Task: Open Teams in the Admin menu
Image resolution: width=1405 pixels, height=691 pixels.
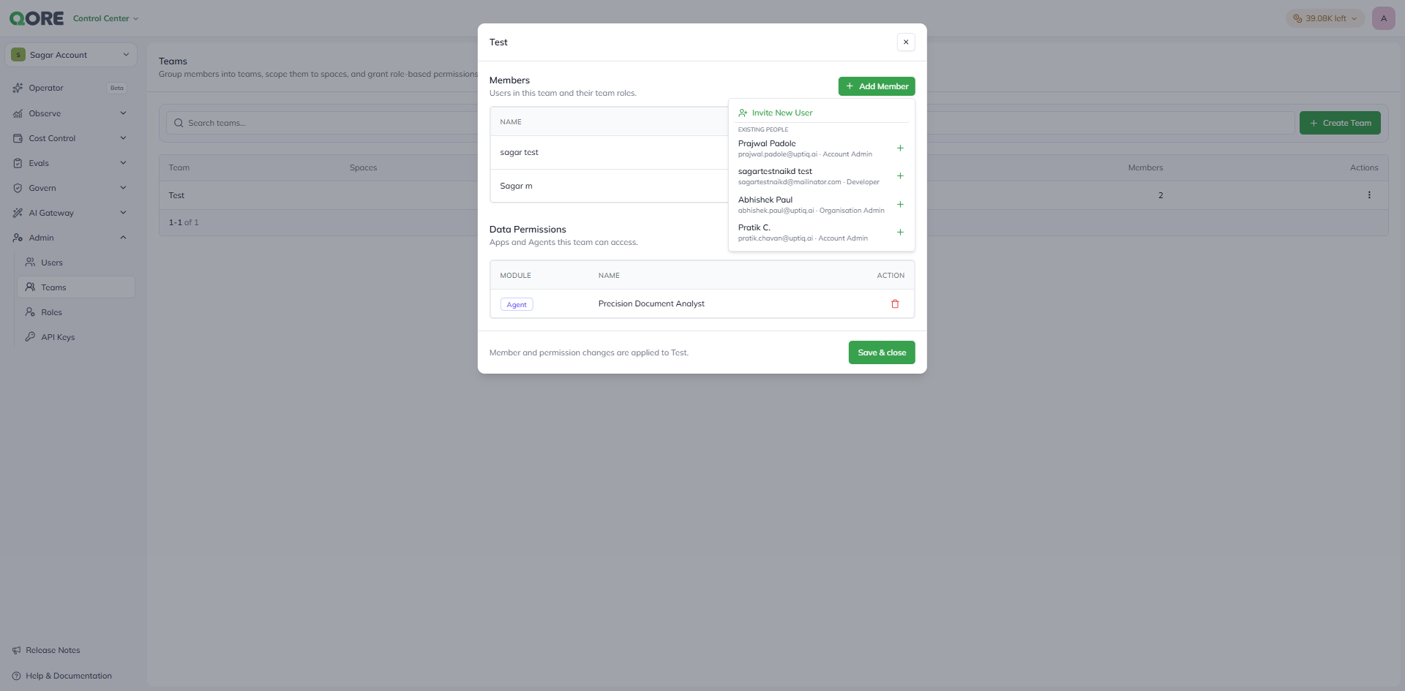Action: tap(76, 287)
